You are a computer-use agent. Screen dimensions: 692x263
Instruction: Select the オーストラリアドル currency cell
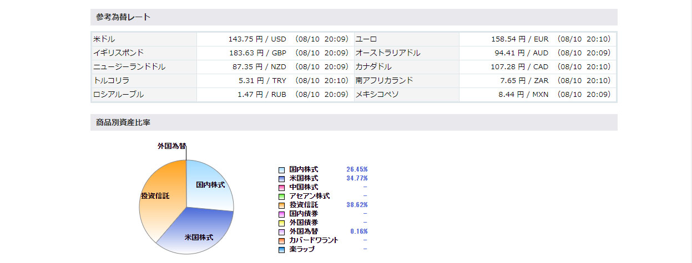[388, 53]
